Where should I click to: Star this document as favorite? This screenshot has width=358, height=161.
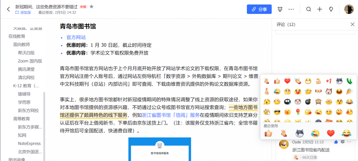pos(91,7)
